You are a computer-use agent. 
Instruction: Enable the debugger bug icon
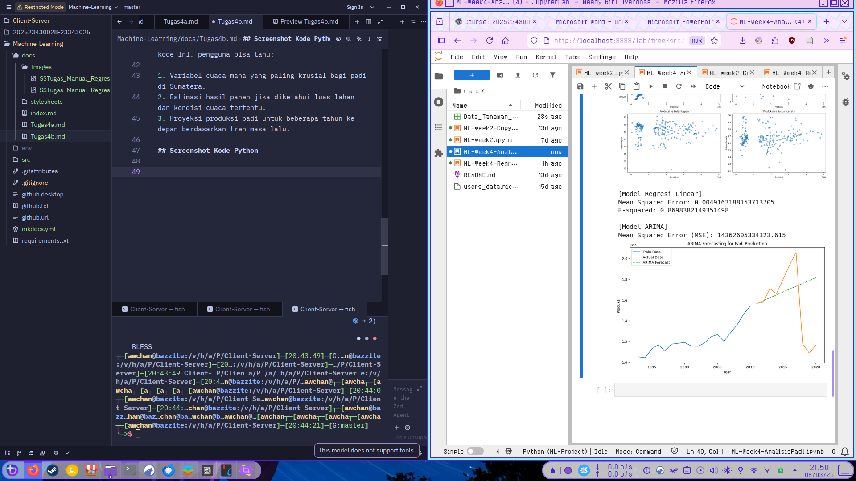pyautogui.click(x=811, y=86)
